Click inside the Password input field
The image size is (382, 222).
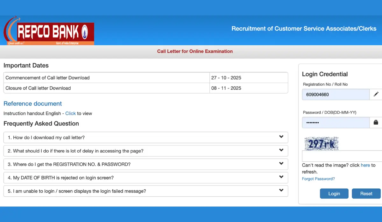coord(336,122)
